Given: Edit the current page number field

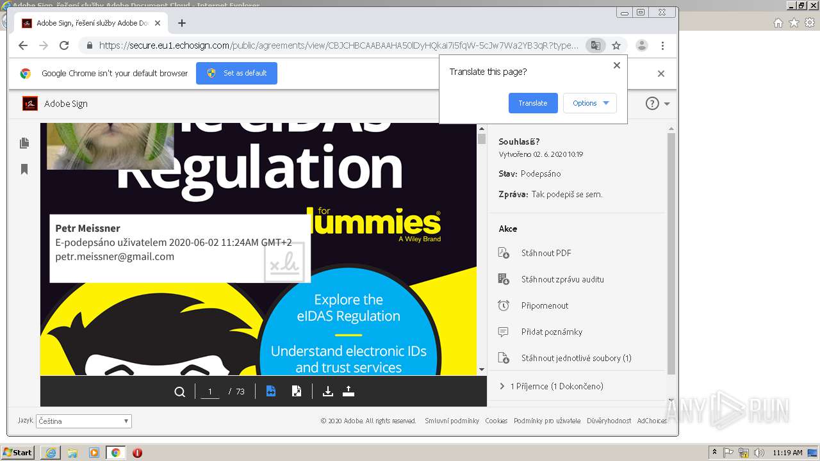Looking at the screenshot, I should 209,391.
